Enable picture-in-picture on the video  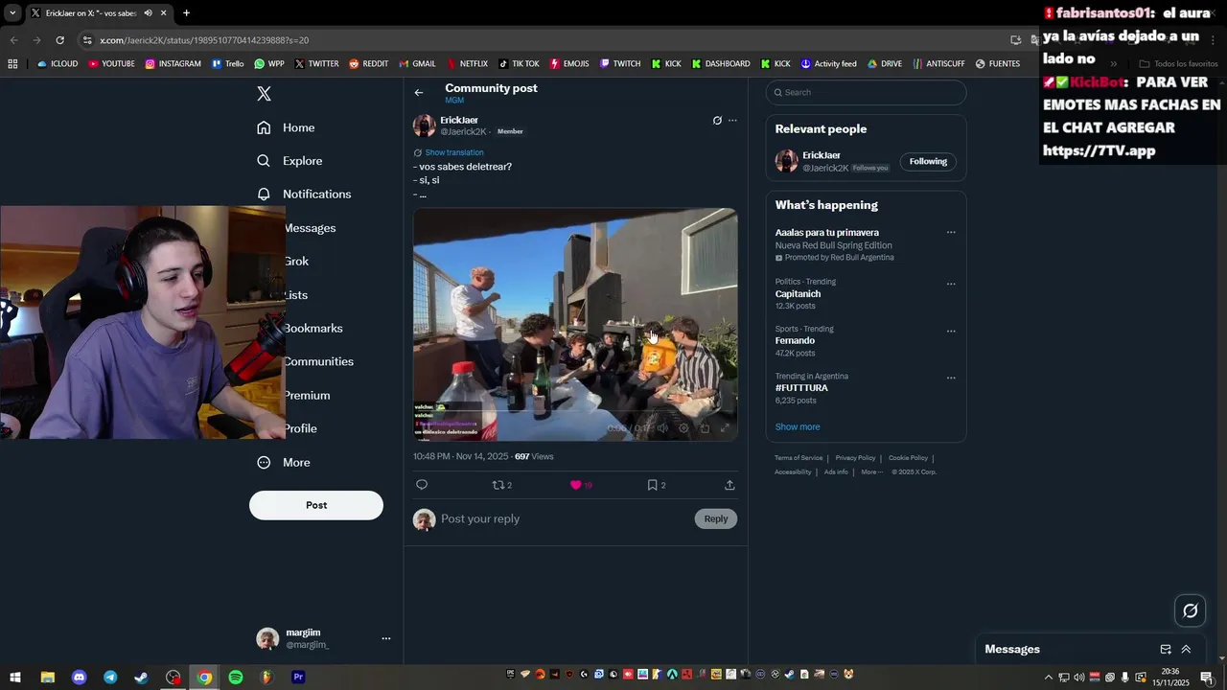(705, 428)
